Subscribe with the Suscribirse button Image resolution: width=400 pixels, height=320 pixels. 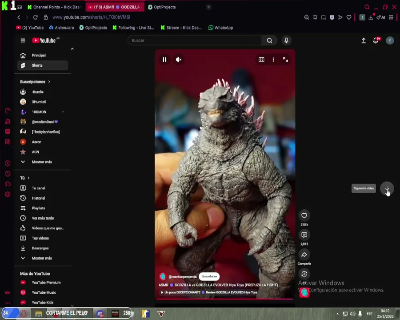point(209,276)
